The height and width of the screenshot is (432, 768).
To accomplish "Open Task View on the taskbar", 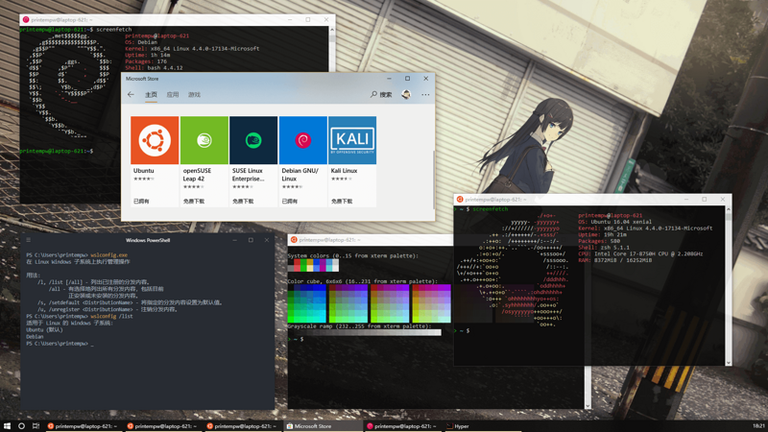I will (x=36, y=426).
